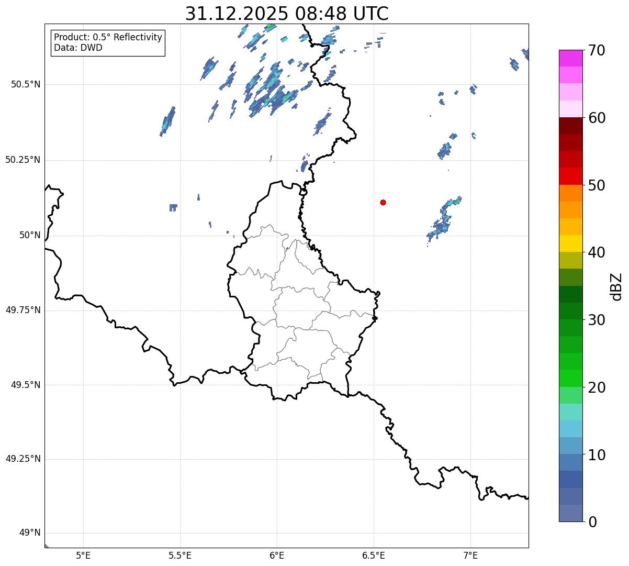
Task: Click the 40 colorbar tick label
Action: click(x=597, y=252)
